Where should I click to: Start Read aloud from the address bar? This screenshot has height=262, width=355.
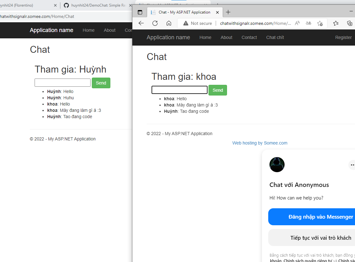(x=297, y=23)
